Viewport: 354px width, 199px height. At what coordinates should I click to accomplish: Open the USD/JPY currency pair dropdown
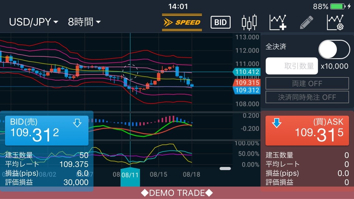tap(34, 22)
